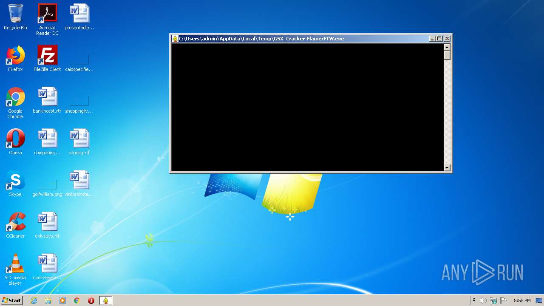Maximize the GSX_Cracker console window
Viewport: 544px width, 306px height.
[439, 39]
